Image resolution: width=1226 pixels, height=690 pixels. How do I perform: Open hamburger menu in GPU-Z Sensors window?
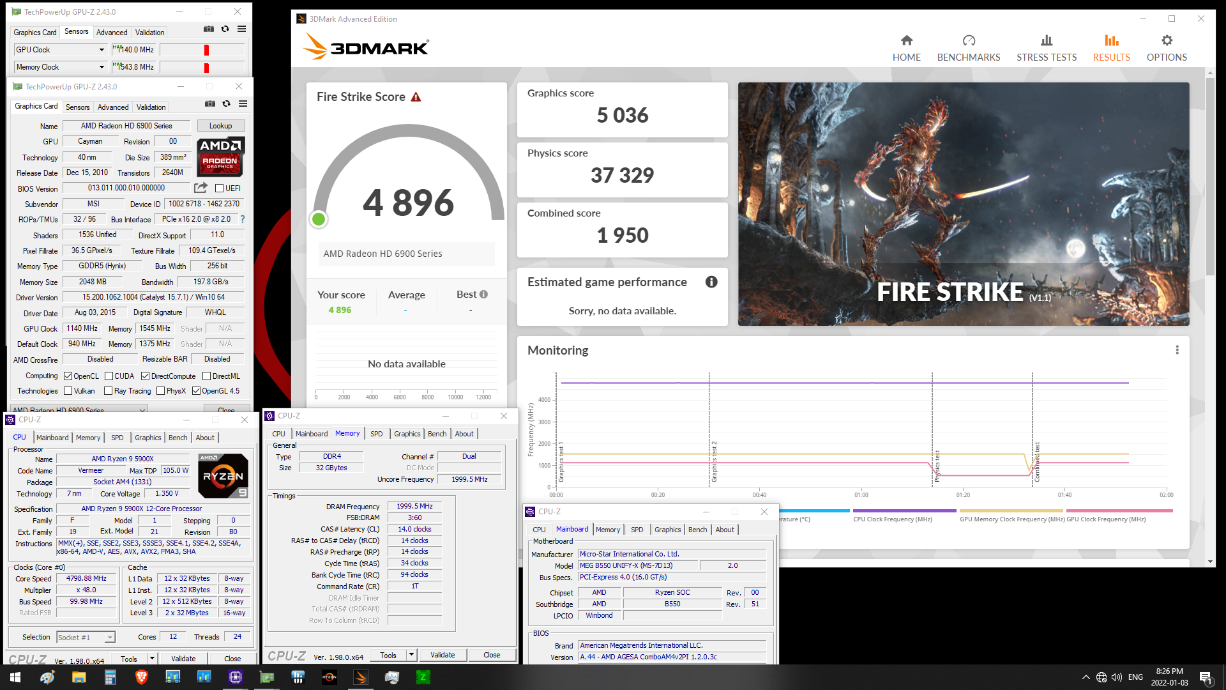241,29
